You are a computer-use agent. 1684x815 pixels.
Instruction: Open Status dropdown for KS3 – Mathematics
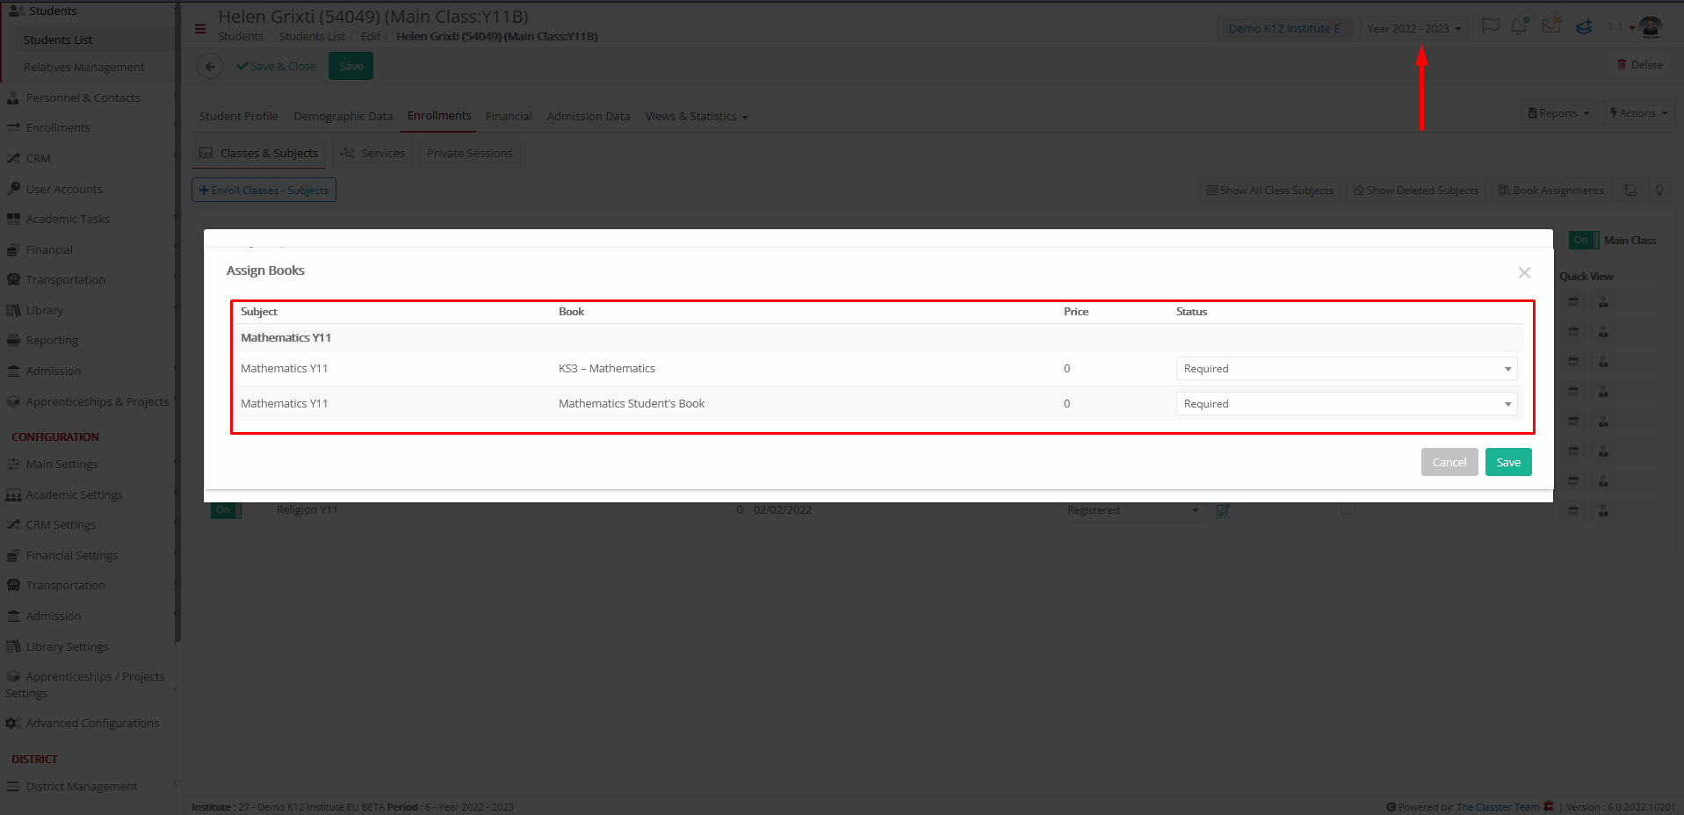pos(1346,369)
